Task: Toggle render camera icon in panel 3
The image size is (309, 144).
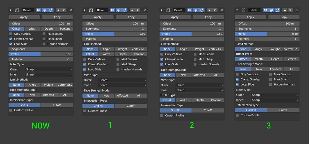Action: (265, 10)
